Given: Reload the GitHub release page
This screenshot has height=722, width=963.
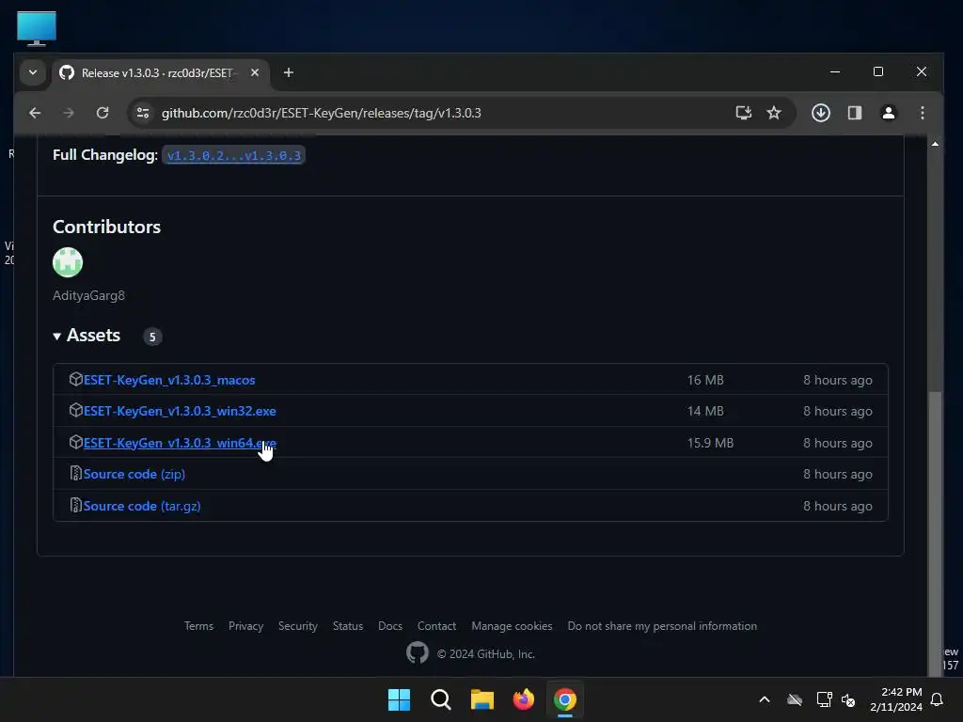Looking at the screenshot, I should (x=103, y=113).
